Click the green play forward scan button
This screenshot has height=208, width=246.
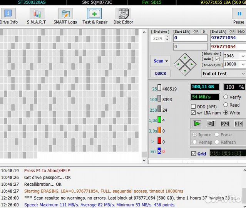[197, 124]
